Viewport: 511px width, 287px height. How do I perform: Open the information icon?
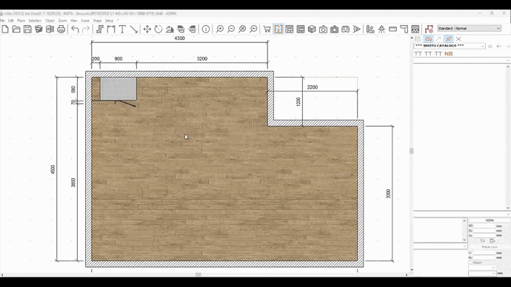206,30
